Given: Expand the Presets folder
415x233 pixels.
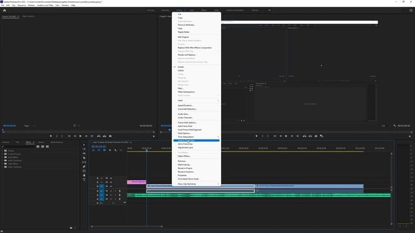Looking at the screenshot, I should 3,151.
